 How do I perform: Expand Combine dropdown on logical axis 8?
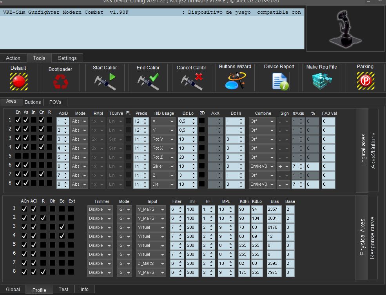262,184
